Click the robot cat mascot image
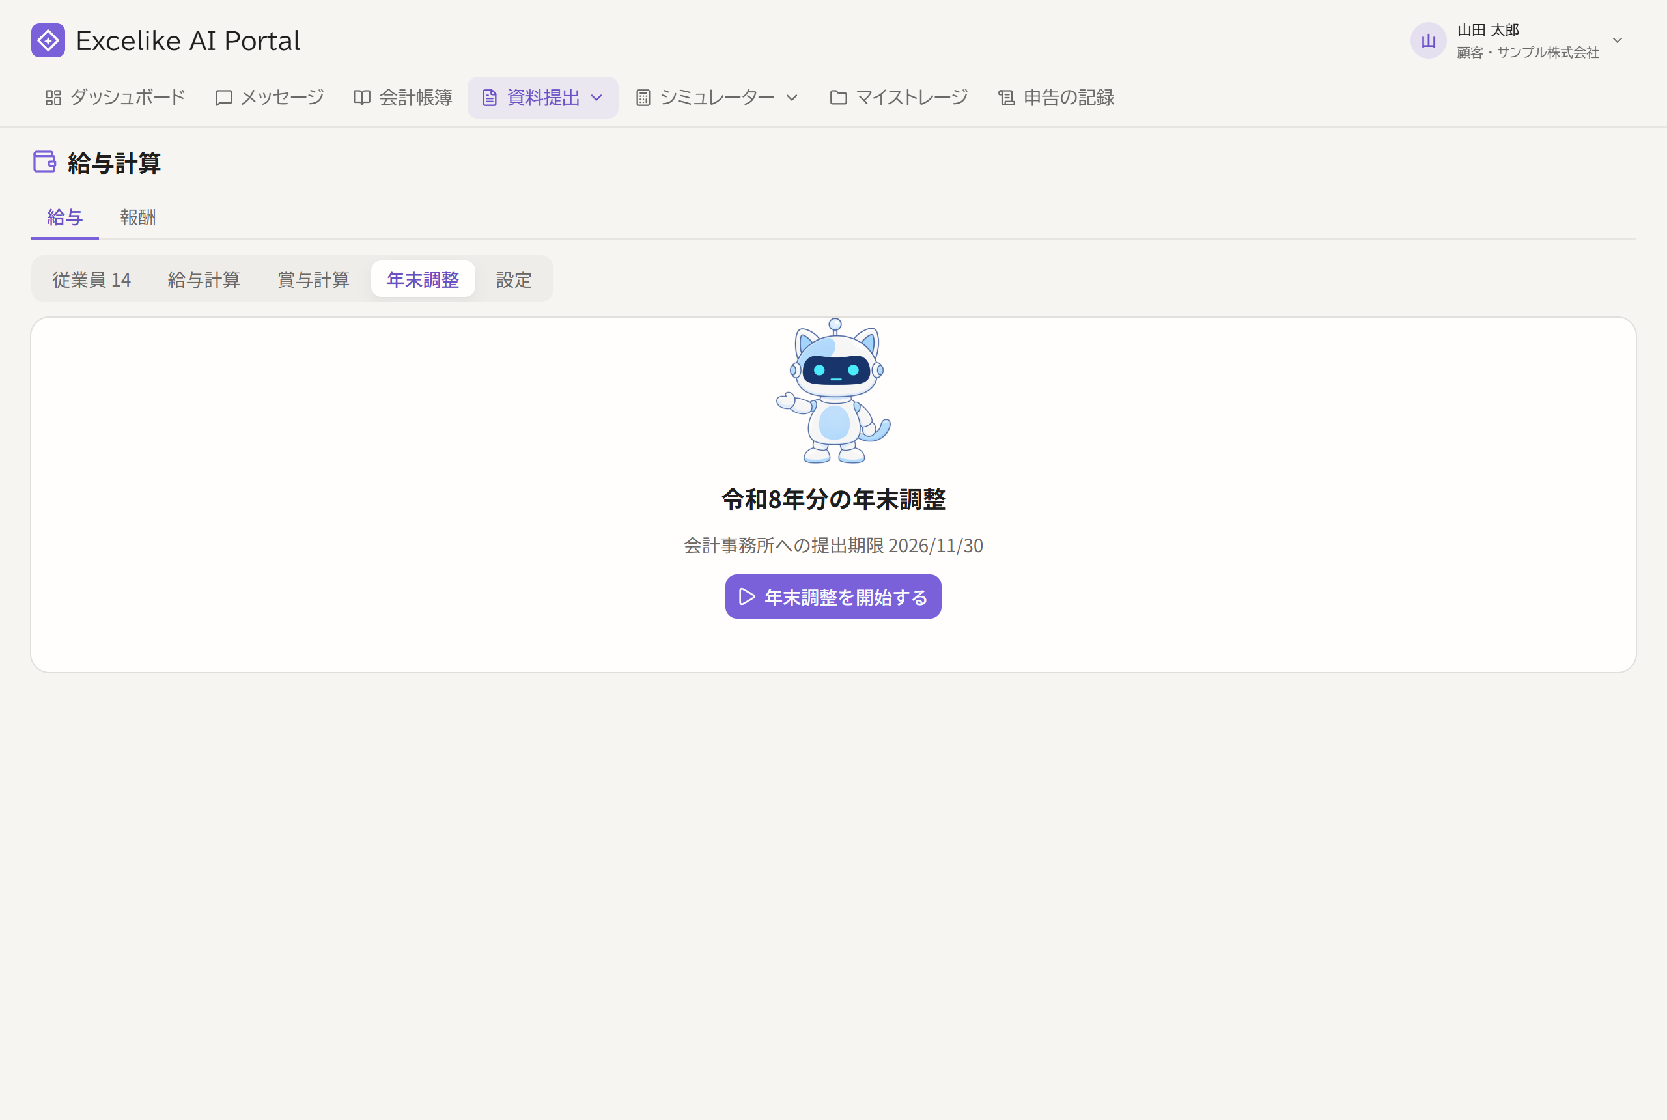 [833, 391]
